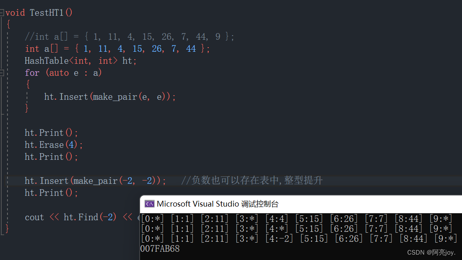The height and width of the screenshot is (260, 462).
Task: Place cursor on the ht.Erase(4) line
Action: 52,144
